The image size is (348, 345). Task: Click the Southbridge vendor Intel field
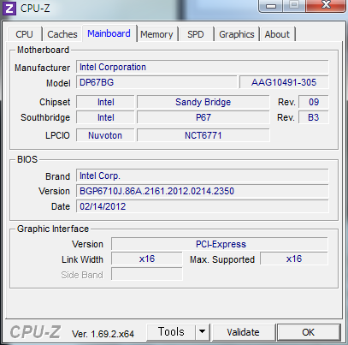tap(105, 117)
